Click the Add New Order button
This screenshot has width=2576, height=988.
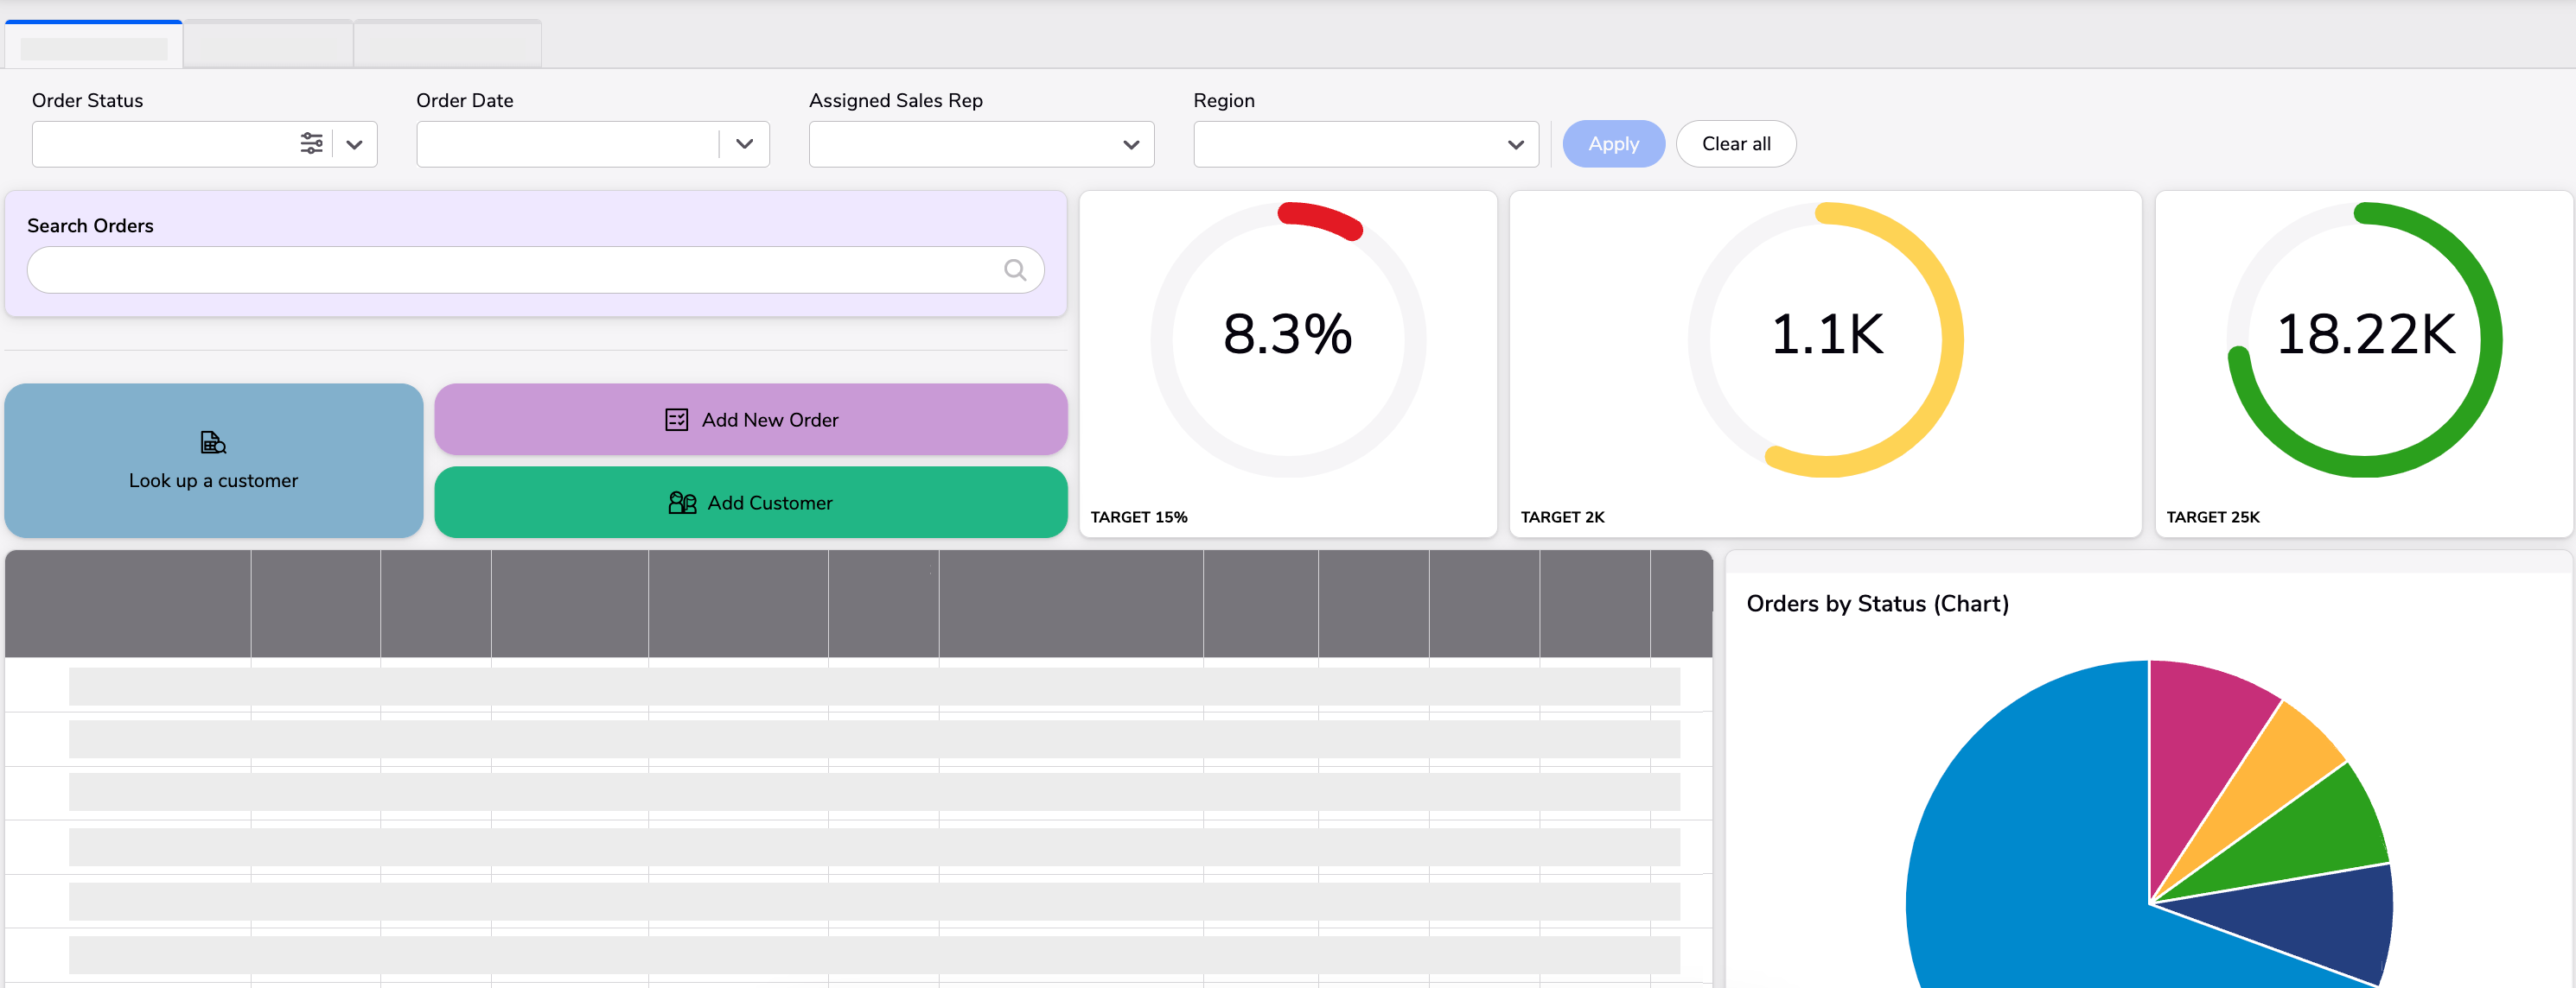click(x=751, y=420)
